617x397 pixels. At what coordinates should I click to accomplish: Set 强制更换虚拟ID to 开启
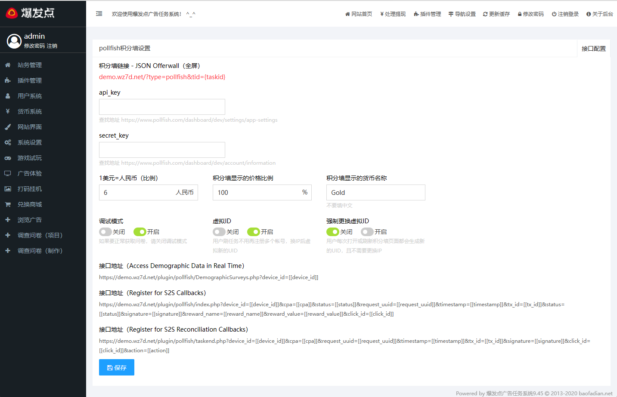(x=367, y=232)
